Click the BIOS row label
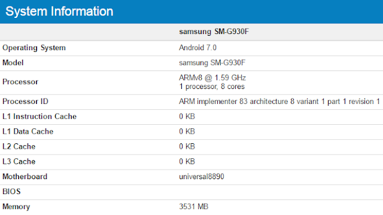Image resolution: width=383 pixels, height=215 pixels. point(11,192)
